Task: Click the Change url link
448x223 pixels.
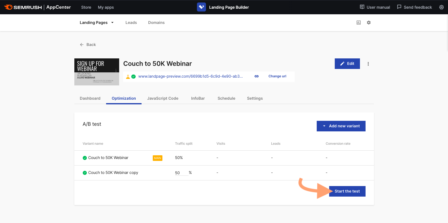Action: pos(277,76)
